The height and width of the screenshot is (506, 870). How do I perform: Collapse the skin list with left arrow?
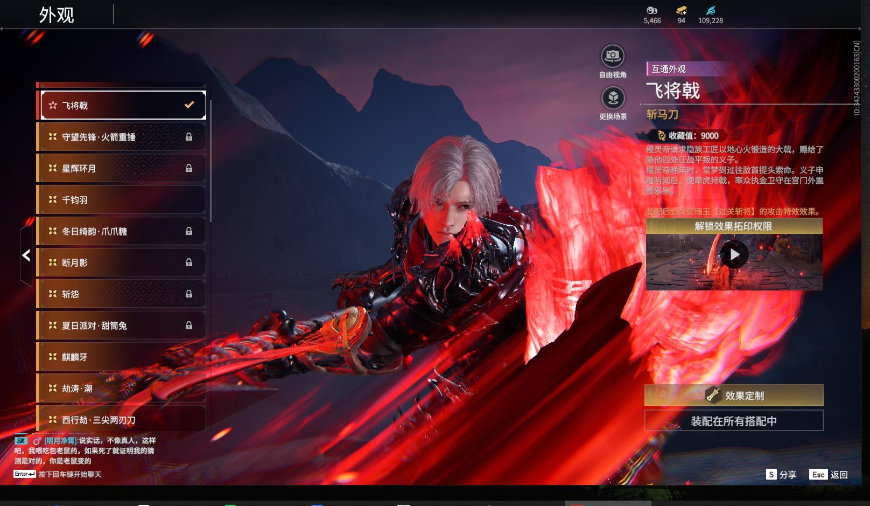click(26, 255)
